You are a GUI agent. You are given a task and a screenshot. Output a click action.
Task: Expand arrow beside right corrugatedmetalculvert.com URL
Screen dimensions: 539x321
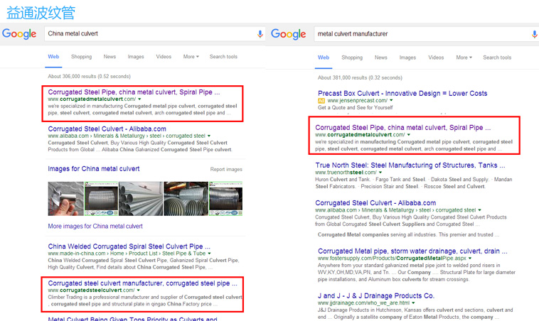[x=409, y=135]
